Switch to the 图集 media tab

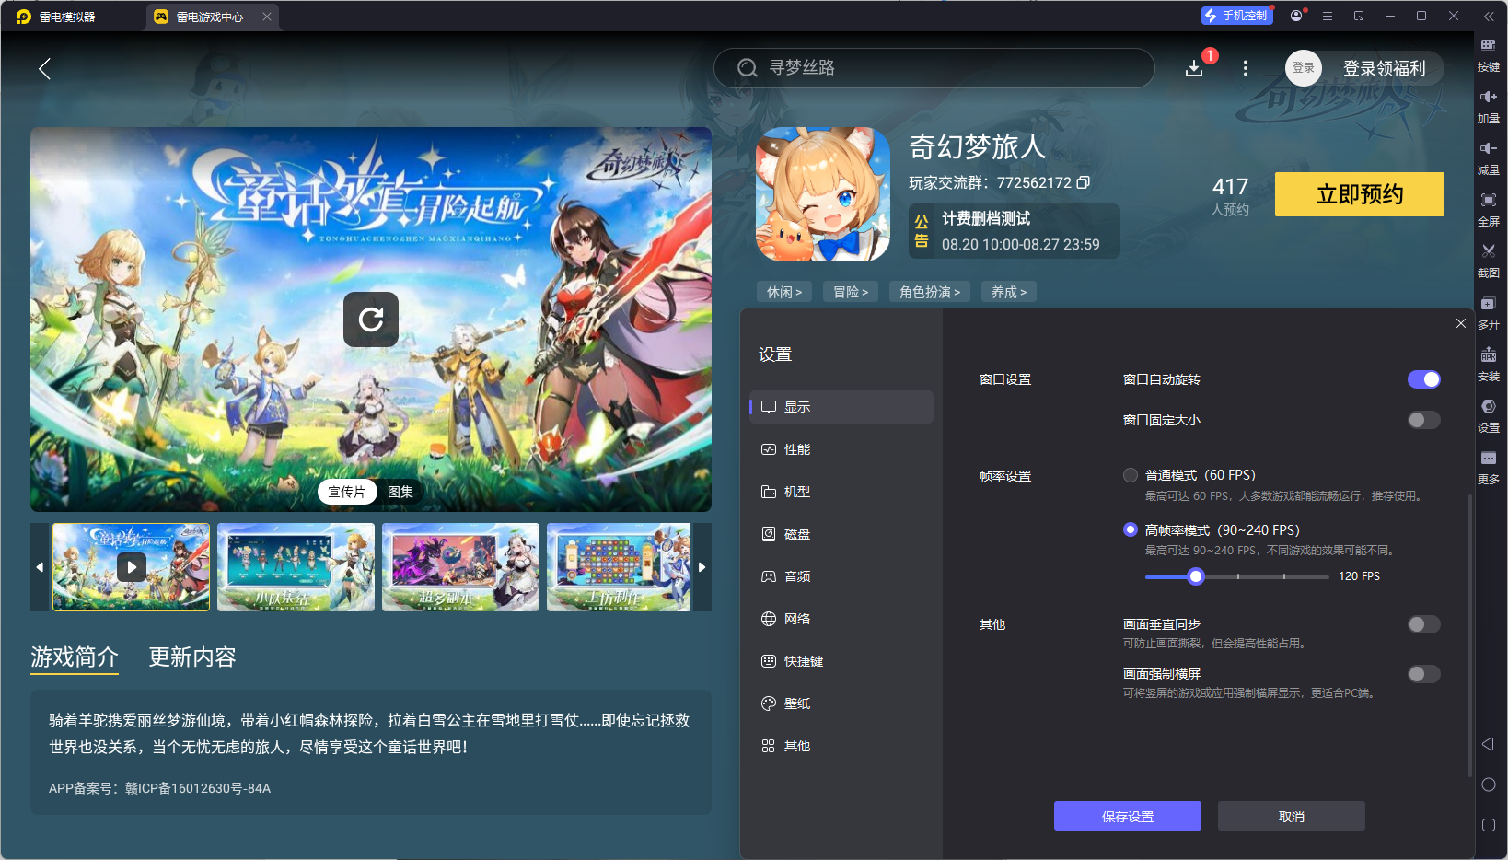[x=400, y=492]
